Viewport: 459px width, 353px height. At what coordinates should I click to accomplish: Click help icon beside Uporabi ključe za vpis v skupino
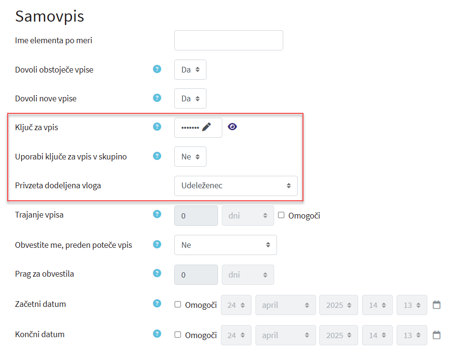point(157,156)
